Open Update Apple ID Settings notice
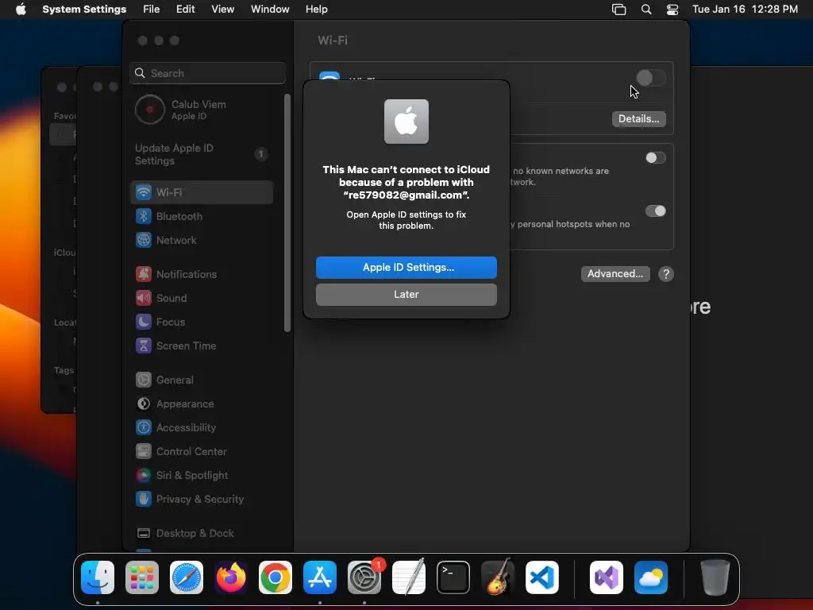The width and height of the screenshot is (813, 610). [202, 155]
